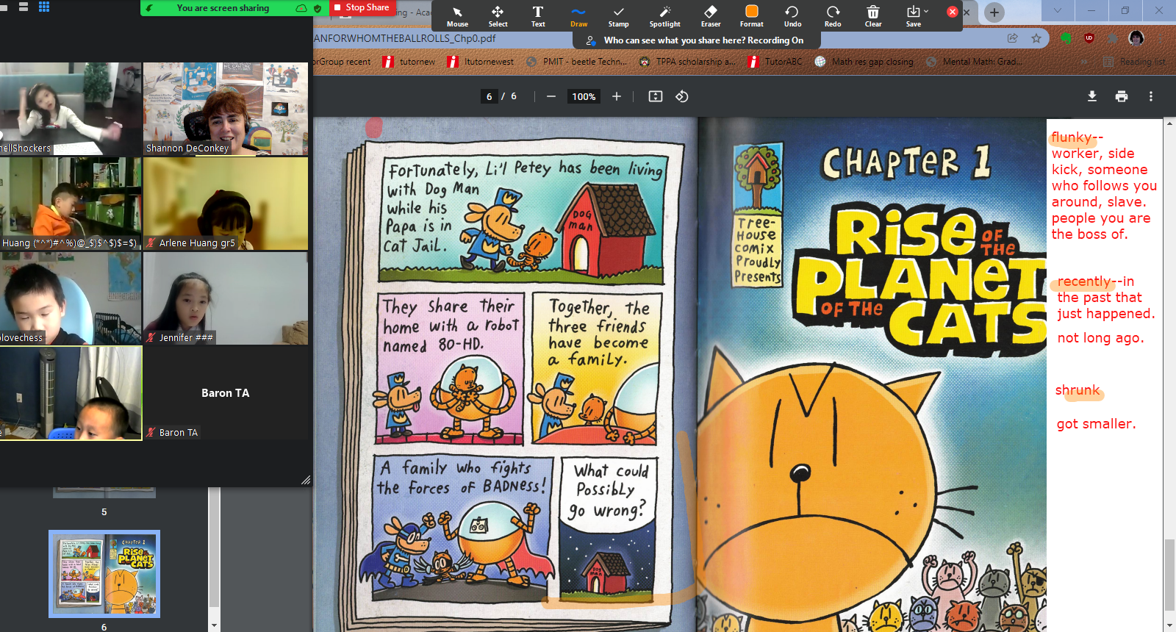Open the cloud recording indicator icon
Screen dimensions: 1176x632
(301, 8)
